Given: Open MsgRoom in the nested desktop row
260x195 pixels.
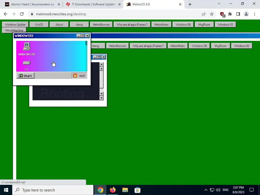Looking at the screenshot, I should 221,46.
